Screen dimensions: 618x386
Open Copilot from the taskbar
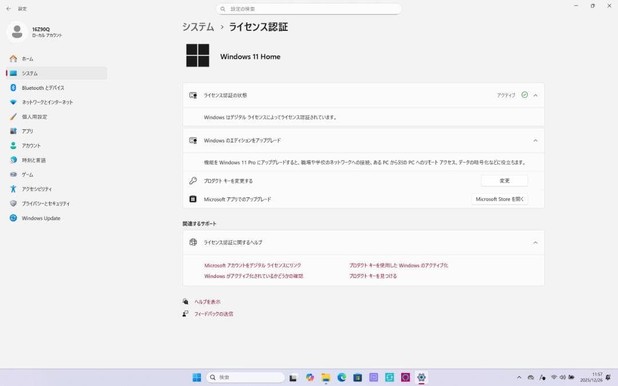coord(310,377)
